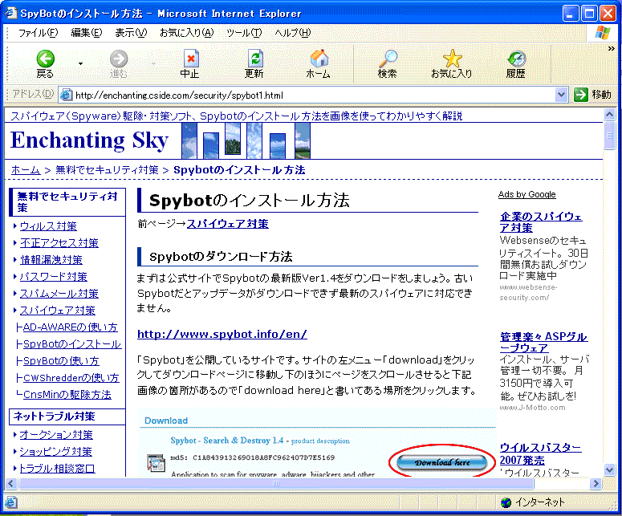Click the vertical scrollbar thumb
Image resolution: width=622 pixels, height=516 pixels.
[609, 136]
